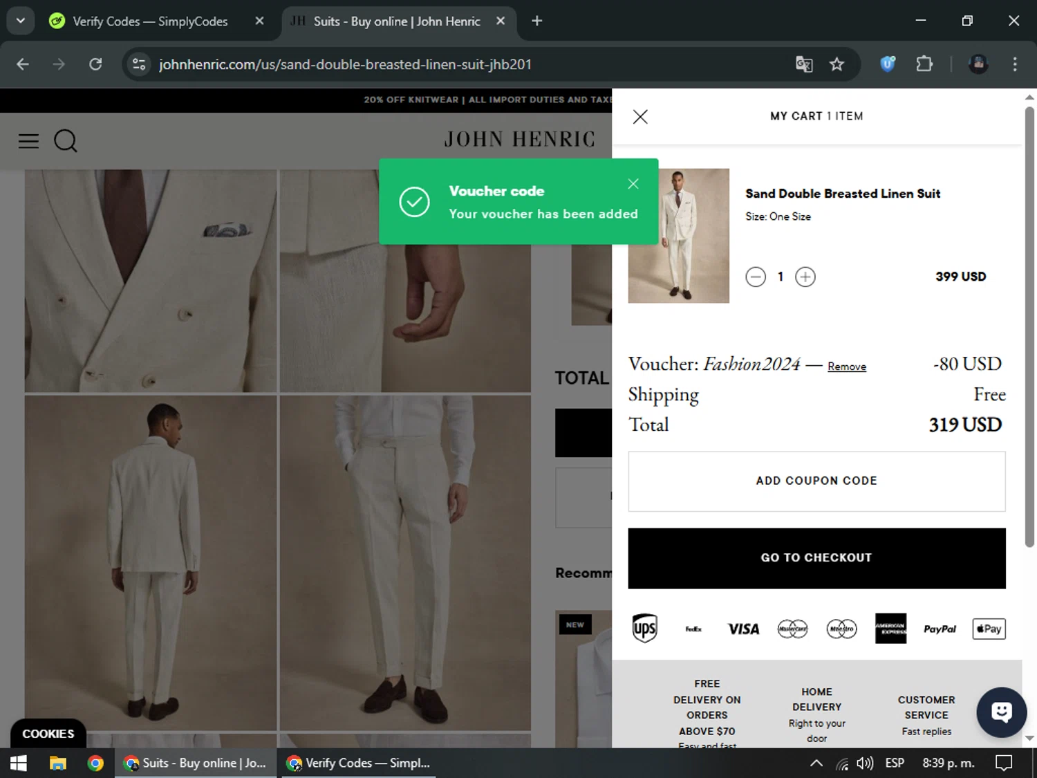View site information icon
The height and width of the screenshot is (778, 1037).
139,64
